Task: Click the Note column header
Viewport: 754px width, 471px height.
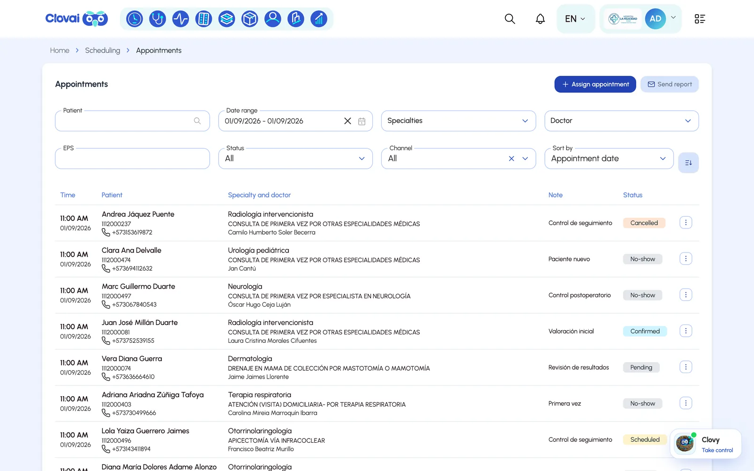Action: 556,195
